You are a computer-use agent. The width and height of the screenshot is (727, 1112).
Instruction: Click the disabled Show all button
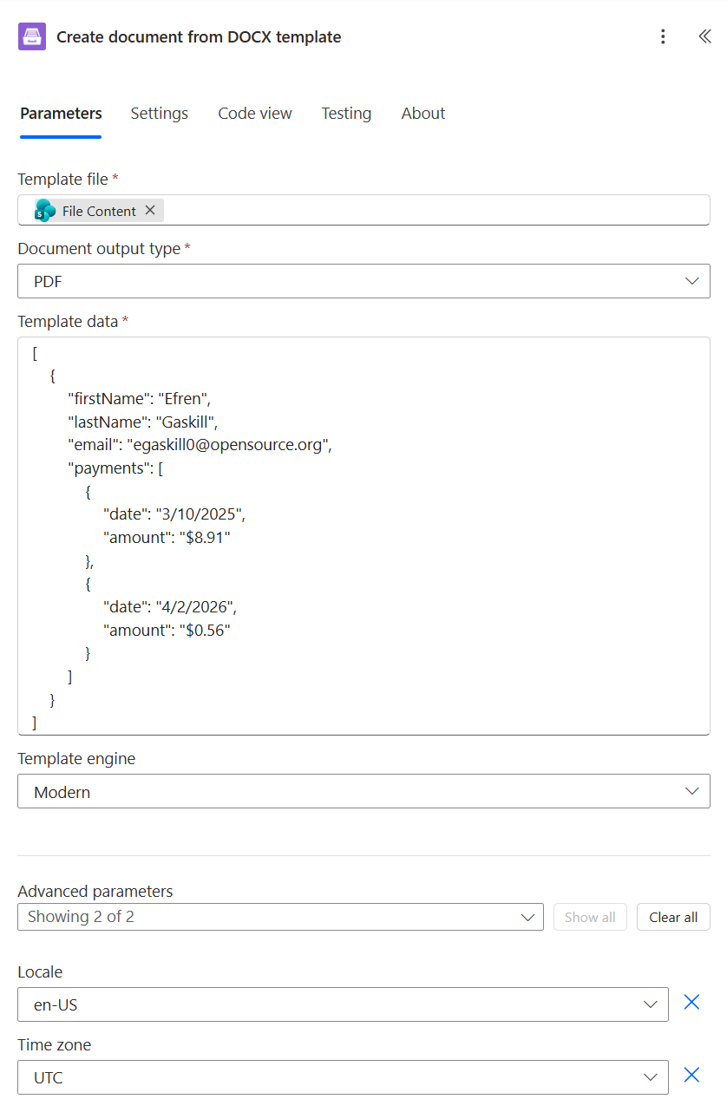(x=590, y=917)
